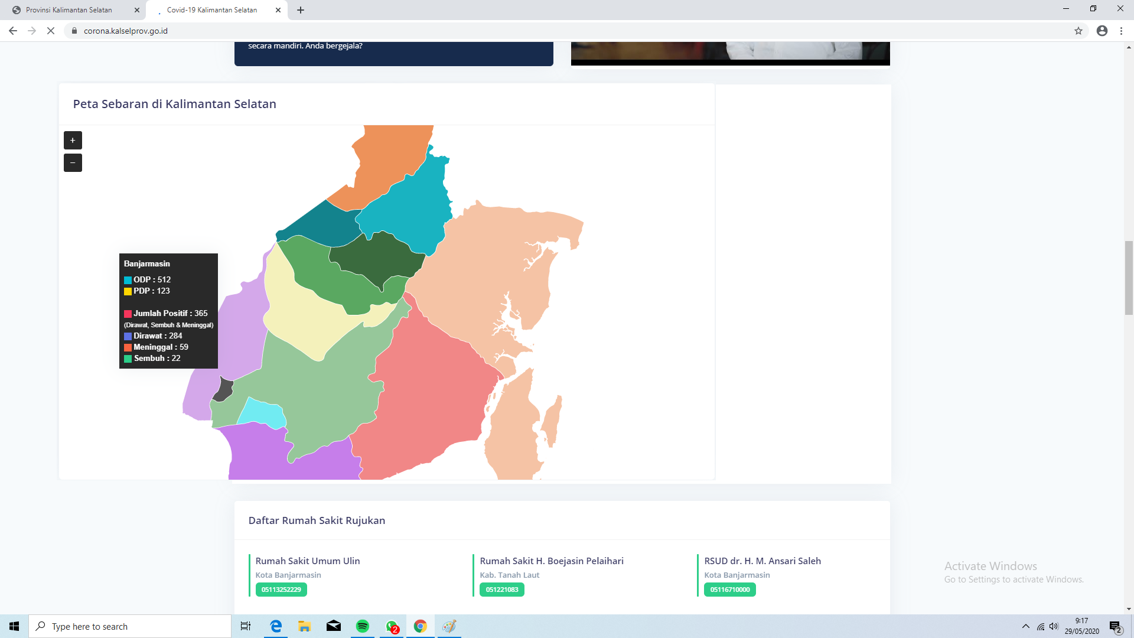Zoom out the map with minus button
The image size is (1134, 638).
point(73,162)
